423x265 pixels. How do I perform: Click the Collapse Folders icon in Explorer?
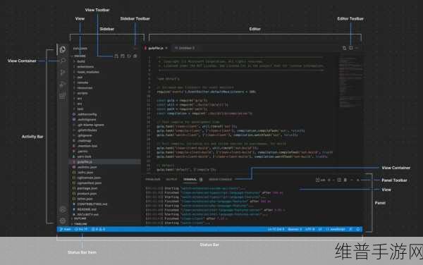coord(135,56)
